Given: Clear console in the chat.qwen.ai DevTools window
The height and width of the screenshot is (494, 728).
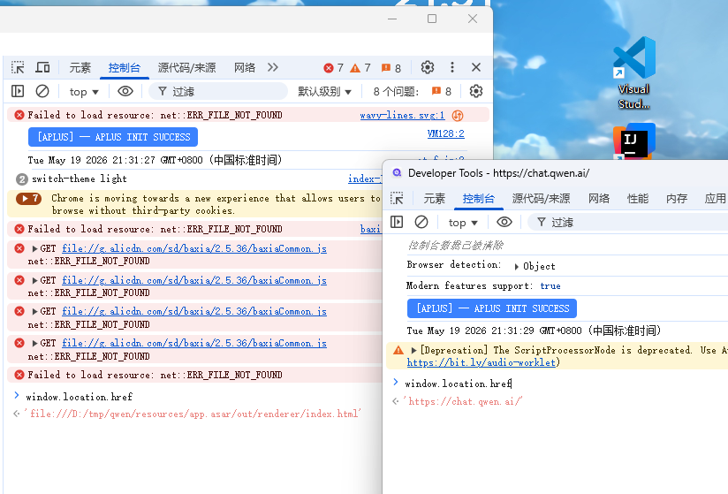Looking at the screenshot, I should click(x=421, y=222).
